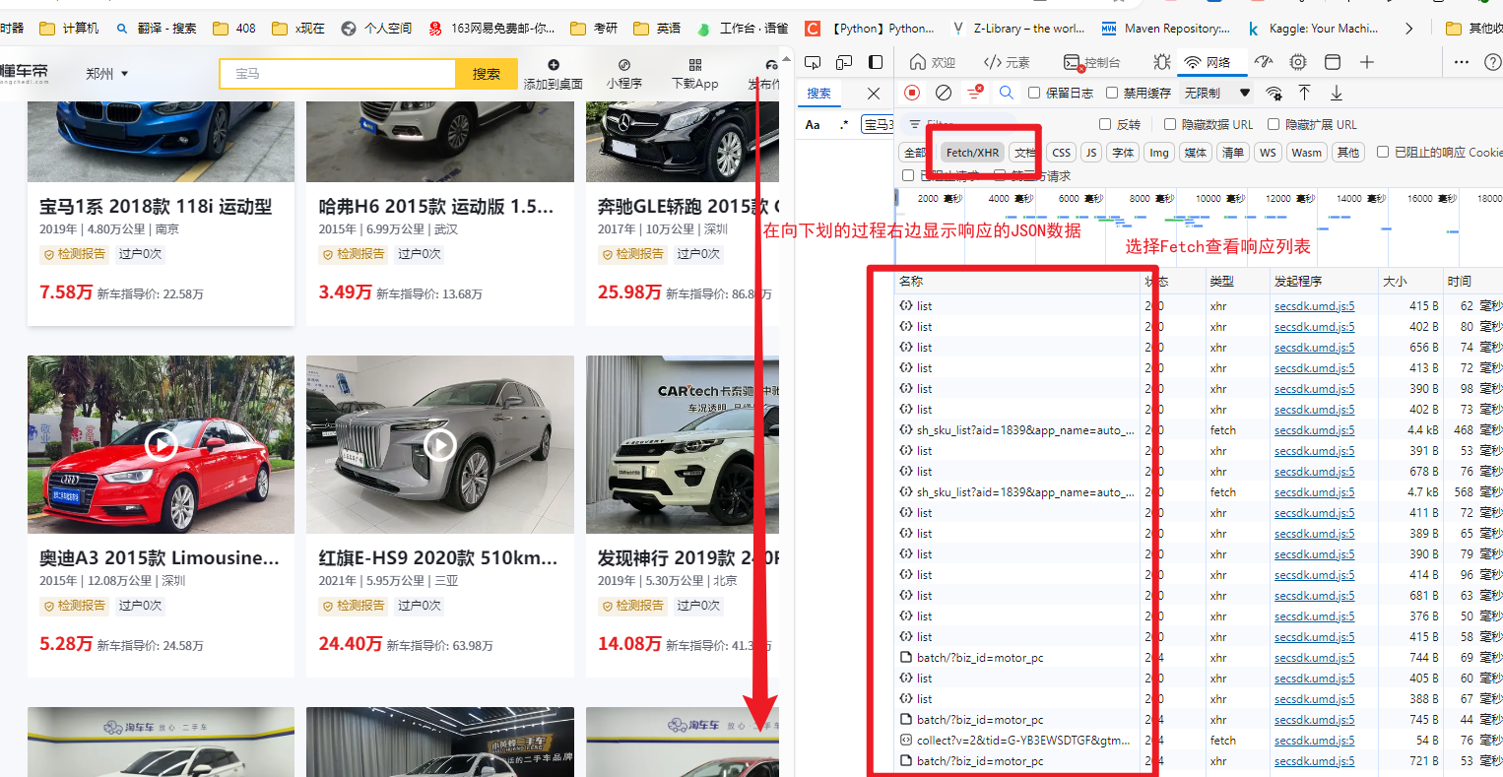Check the 反转 invert checkbox
The width and height of the screenshot is (1503, 777).
(x=1105, y=124)
